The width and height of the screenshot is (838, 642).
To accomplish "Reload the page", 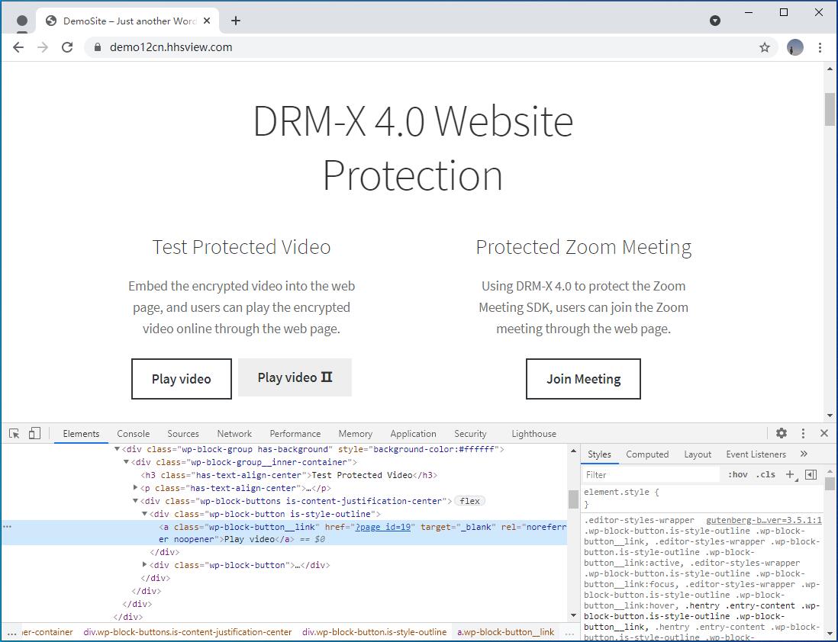I will pyautogui.click(x=67, y=47).
